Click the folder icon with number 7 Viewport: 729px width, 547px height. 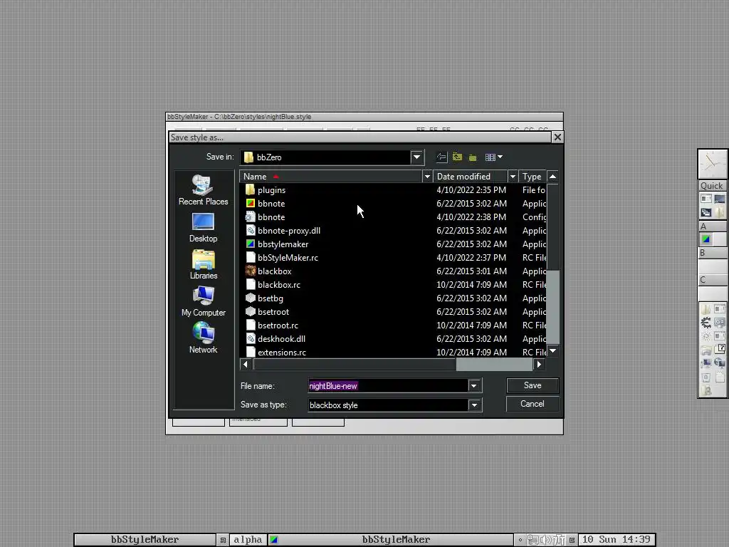[x=720, y=349]
